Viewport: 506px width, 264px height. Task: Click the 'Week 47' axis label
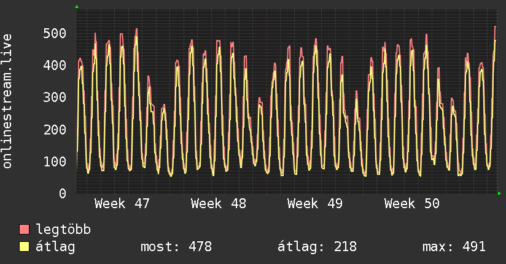click(x=122, y=204)
